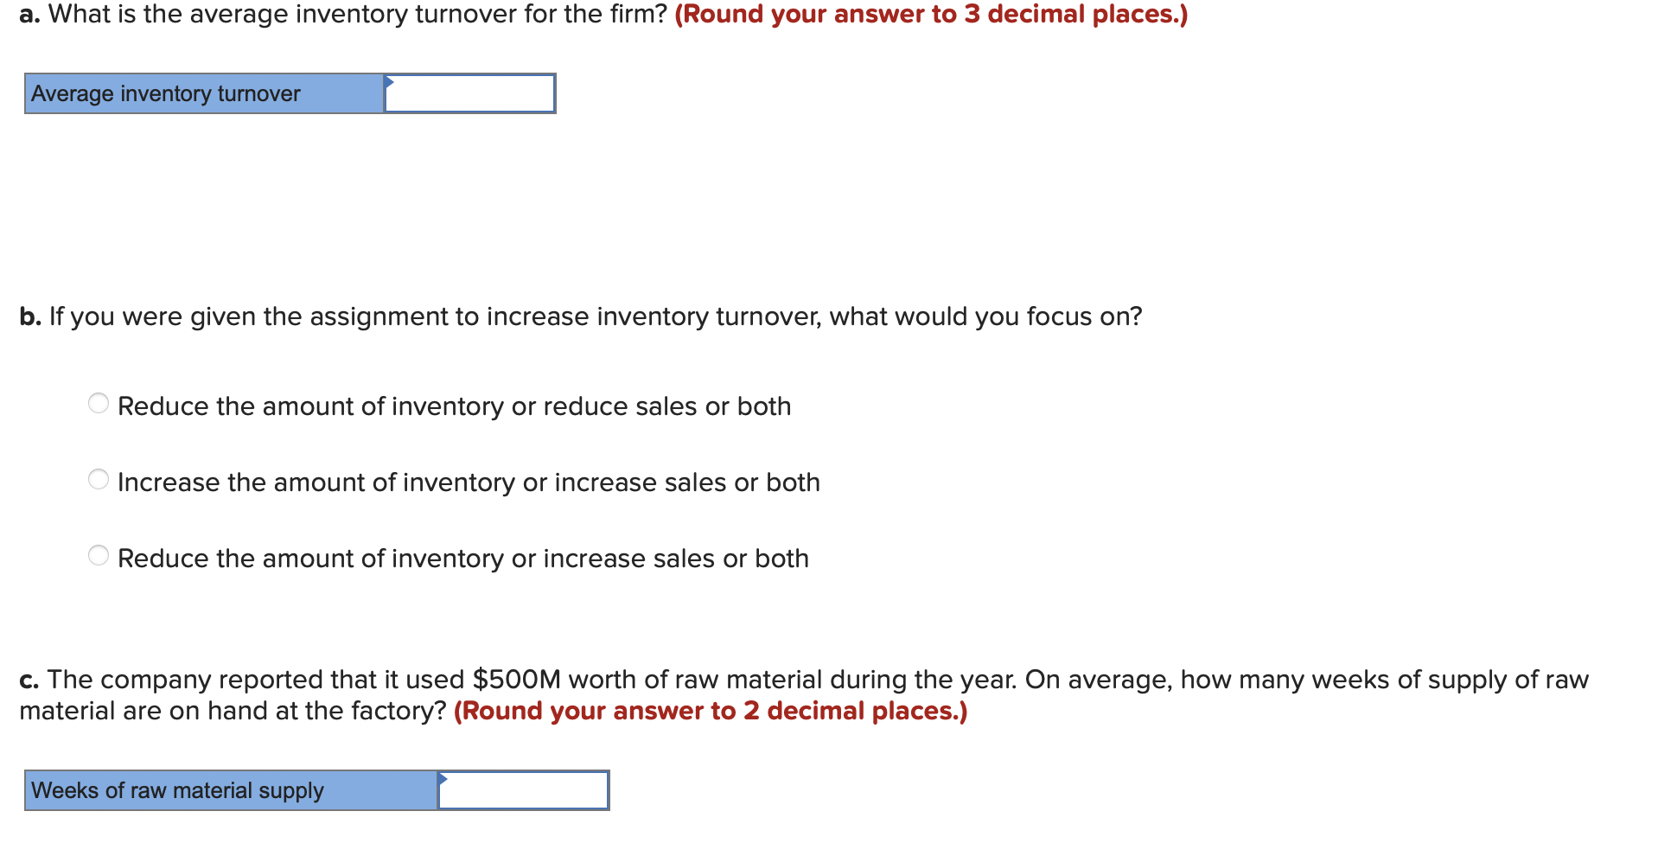Click the Average inventory turnover input box
This screenshot has width=1658, height=856.
tap(471, 93)
